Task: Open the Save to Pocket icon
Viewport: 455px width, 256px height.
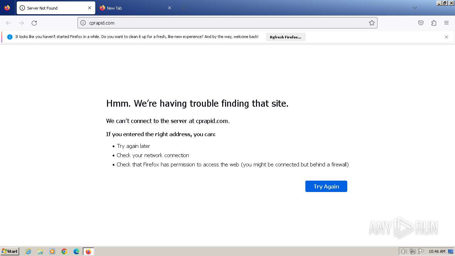Action: coord(421,23)
